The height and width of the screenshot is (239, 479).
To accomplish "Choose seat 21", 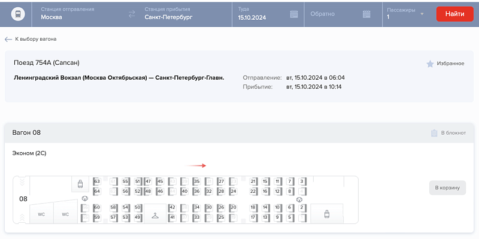I will (253, 181).
